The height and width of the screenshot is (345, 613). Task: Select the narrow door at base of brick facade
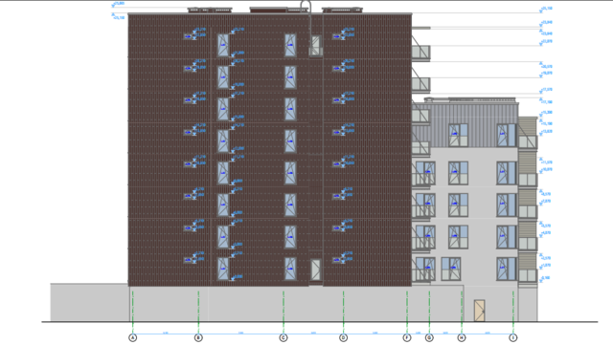point(315,270)
